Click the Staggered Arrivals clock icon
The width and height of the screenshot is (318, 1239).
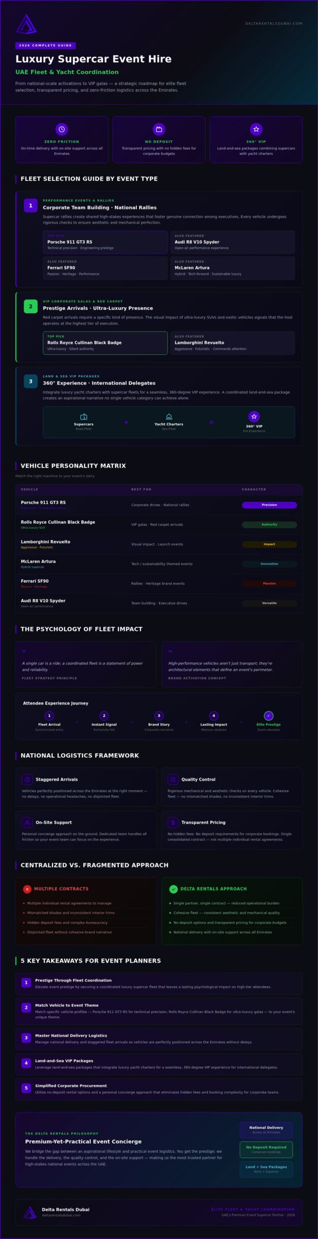tap(28, 780)
